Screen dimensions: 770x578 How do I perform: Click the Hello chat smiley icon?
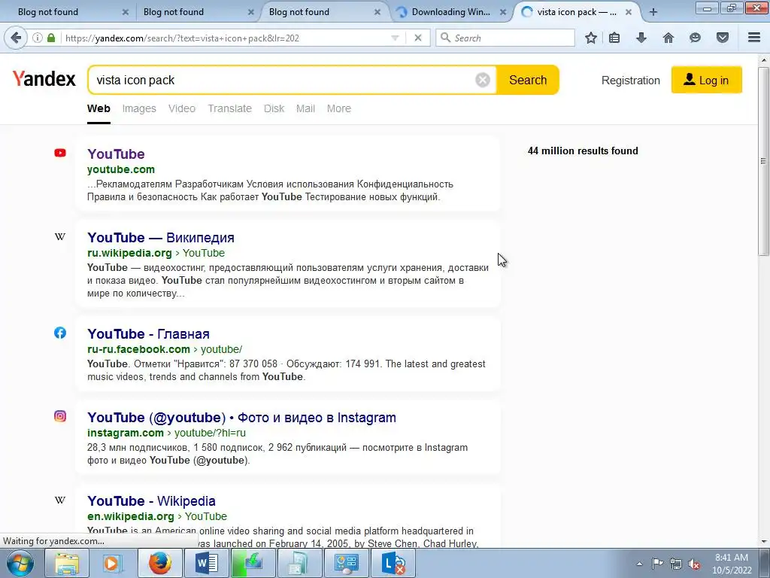695,38
